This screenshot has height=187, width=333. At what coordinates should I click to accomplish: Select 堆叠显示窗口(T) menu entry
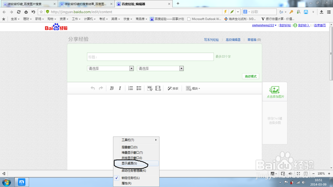(136, 153)
